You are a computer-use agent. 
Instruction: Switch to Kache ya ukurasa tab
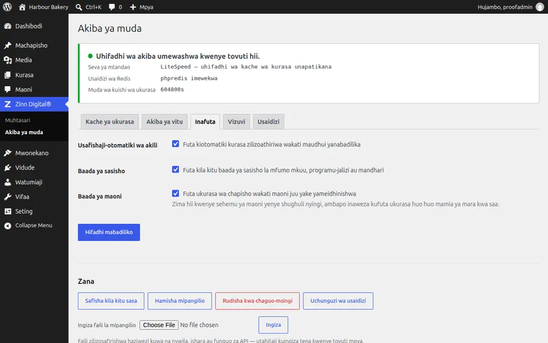tap(110, 122)
